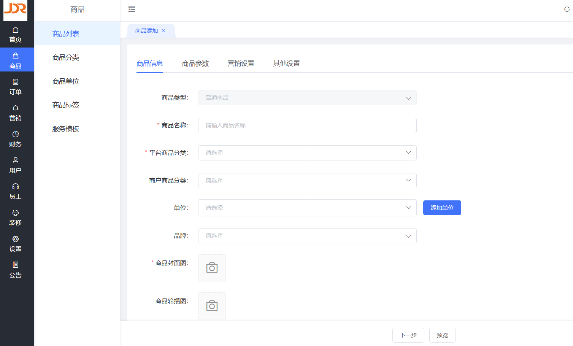Switch to the 营销设置 tab

pos(241,63)
